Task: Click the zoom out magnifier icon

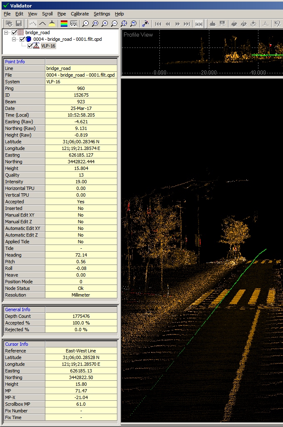Action: [x=114, y=24]
